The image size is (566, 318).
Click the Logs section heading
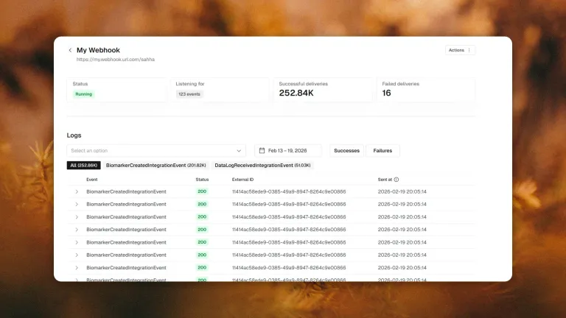pos(74,135)
